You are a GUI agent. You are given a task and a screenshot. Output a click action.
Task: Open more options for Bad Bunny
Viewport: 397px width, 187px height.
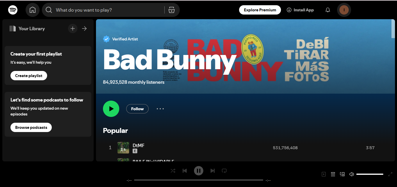coord(160,108)
